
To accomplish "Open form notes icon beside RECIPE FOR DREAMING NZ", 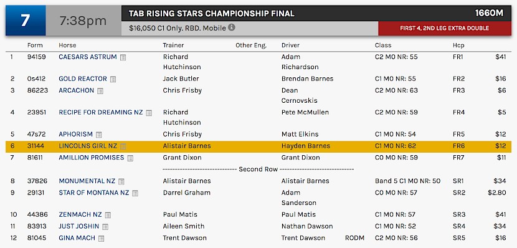I will coord(149,113).
